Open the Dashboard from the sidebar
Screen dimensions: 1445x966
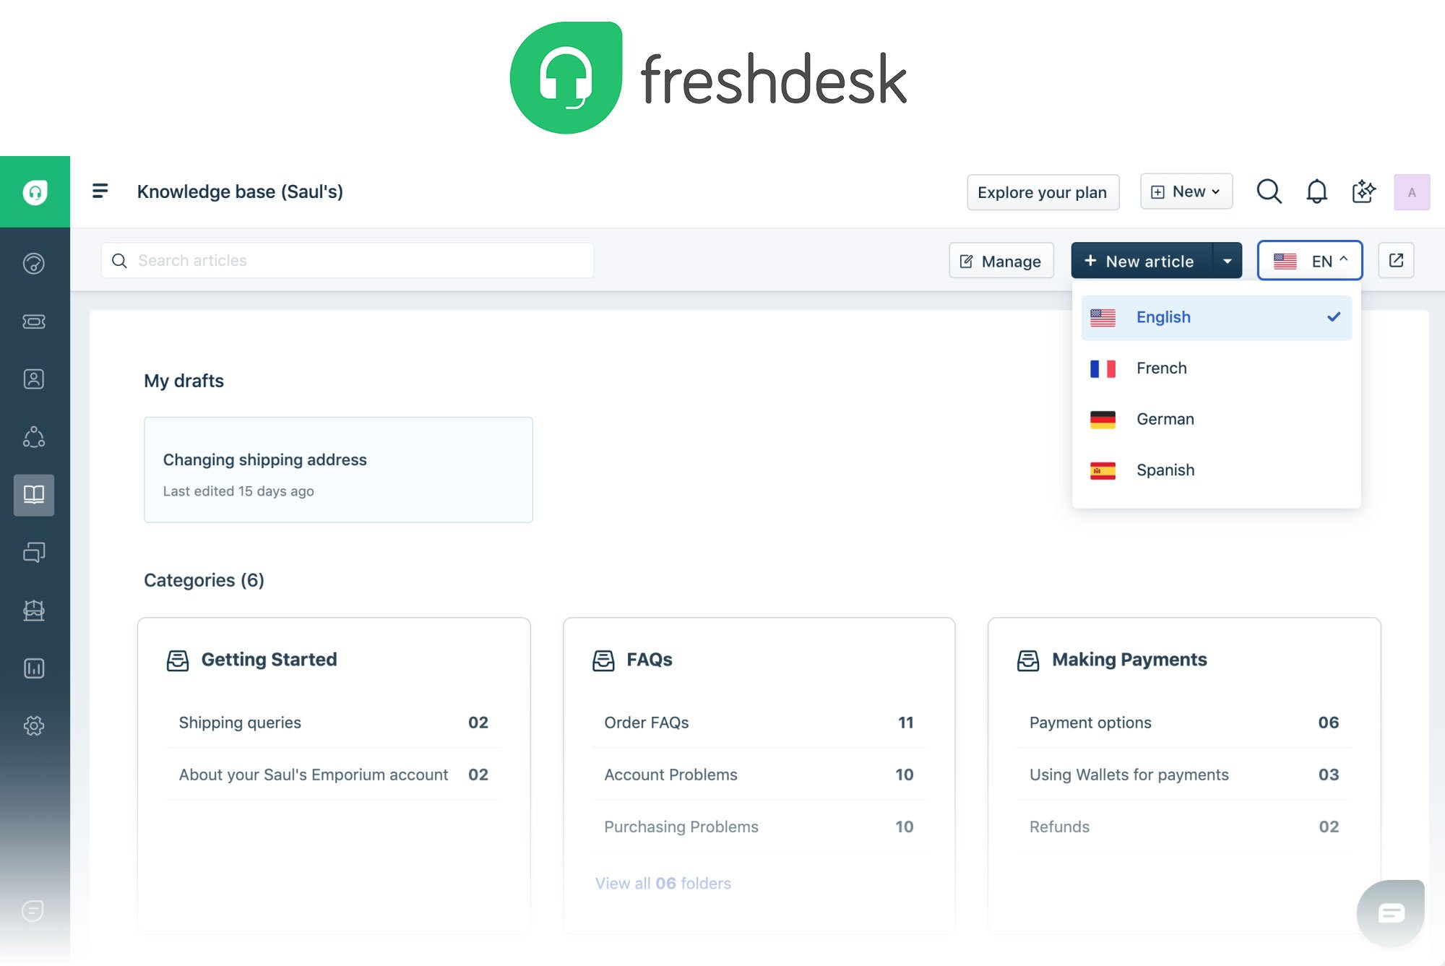[35, 263]
